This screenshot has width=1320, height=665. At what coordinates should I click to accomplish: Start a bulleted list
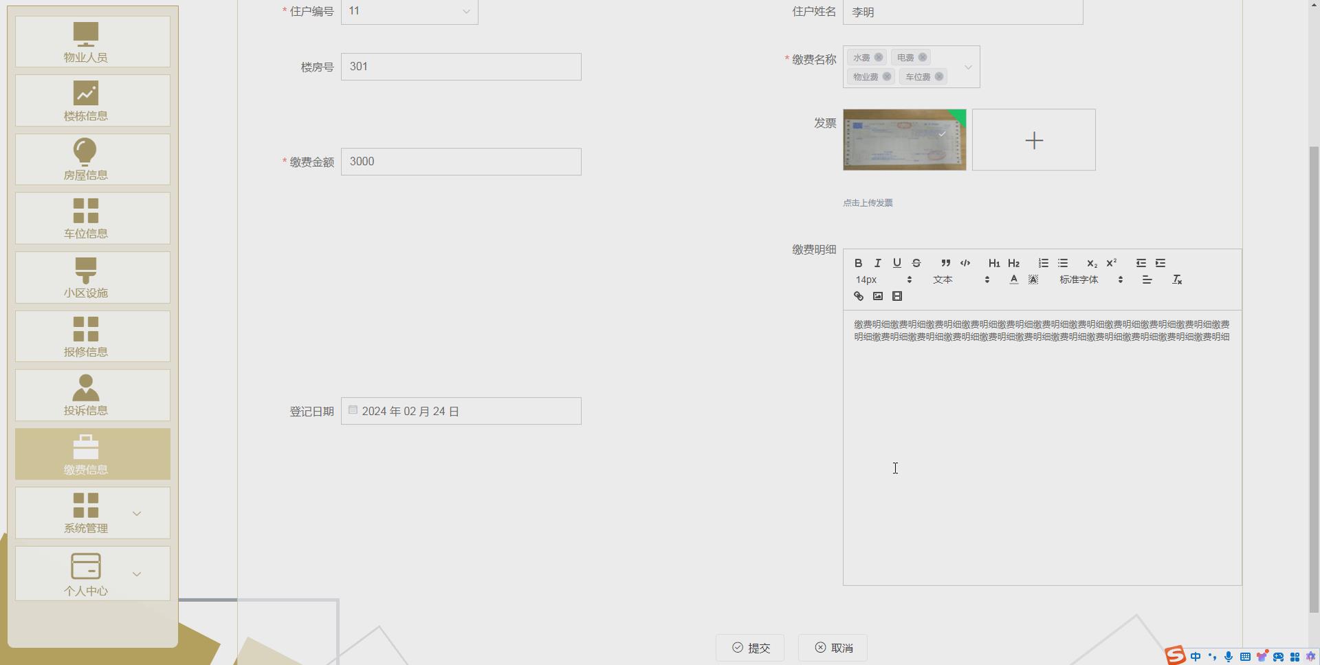(1063, 263)
